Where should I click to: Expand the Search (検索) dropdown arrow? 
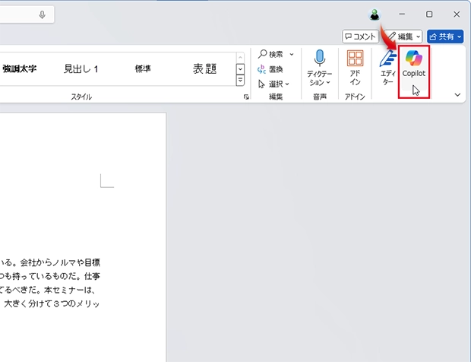coord(292,55)
